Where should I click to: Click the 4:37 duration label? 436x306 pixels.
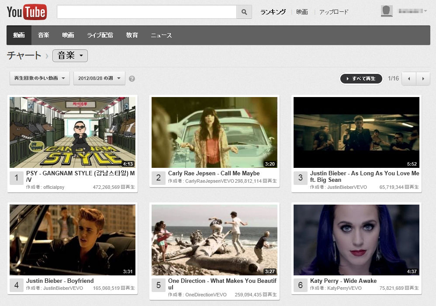coord(412,271)
